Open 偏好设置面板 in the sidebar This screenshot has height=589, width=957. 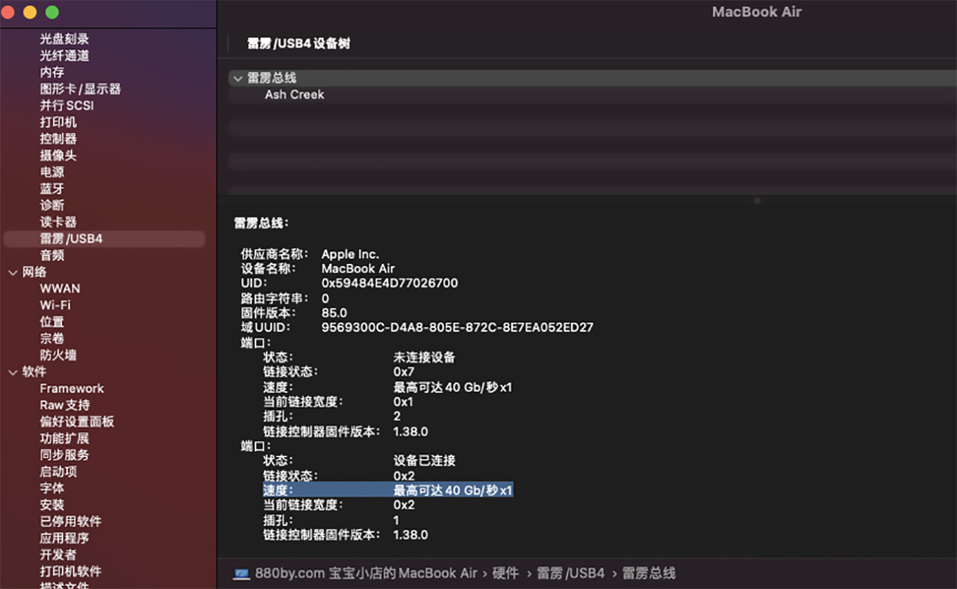click(77, 422)
